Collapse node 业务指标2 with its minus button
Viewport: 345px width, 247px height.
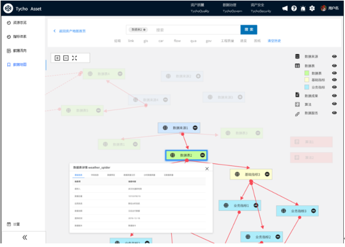pyautogui.click(x=278, y=237)
